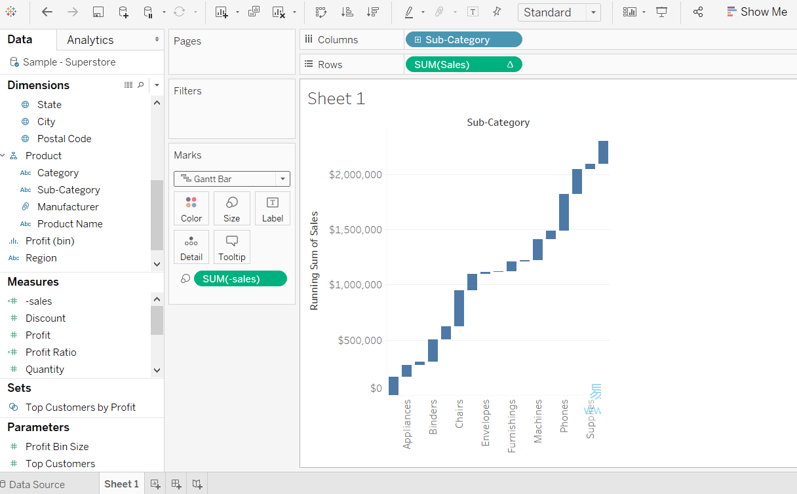
Task: Select the Sub-Category field in Dimensions
Action: tap(68, 190)
